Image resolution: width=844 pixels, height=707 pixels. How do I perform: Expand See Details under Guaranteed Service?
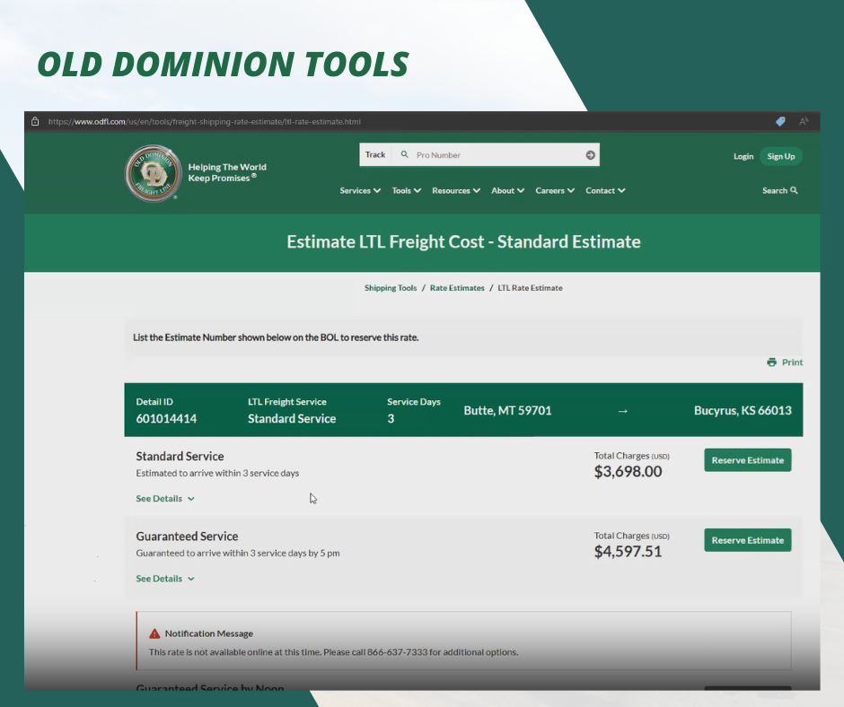[165, 579]
